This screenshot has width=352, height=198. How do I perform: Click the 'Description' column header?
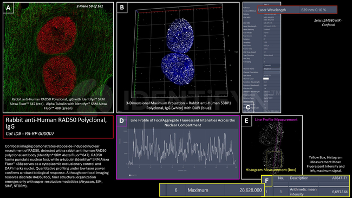(299, 178)
